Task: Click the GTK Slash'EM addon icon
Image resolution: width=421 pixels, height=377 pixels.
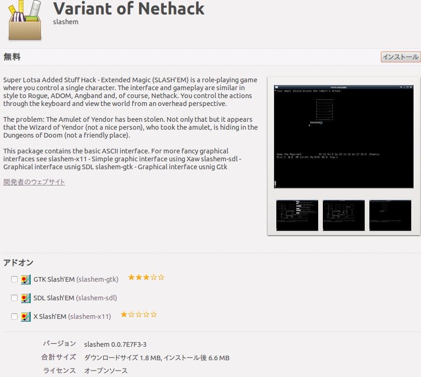Action: 26,279
